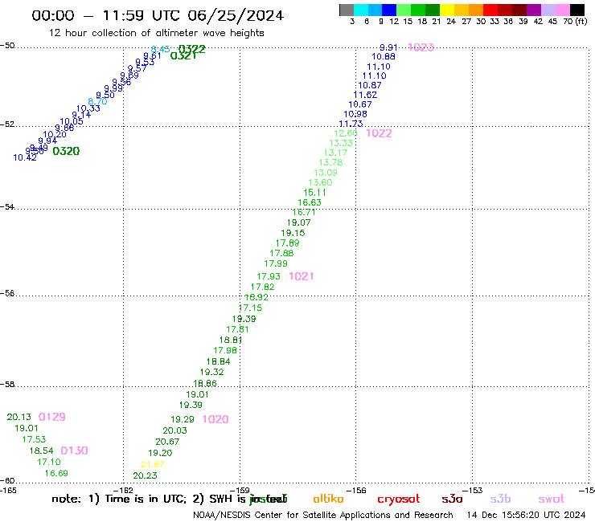Click the wave value 17.15
The width and height of the screenshot is (595, 522).
pyautogui.click(x=250, y=308)
